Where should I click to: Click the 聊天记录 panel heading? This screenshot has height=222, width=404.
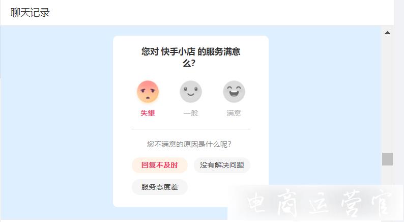click(30, 13)
